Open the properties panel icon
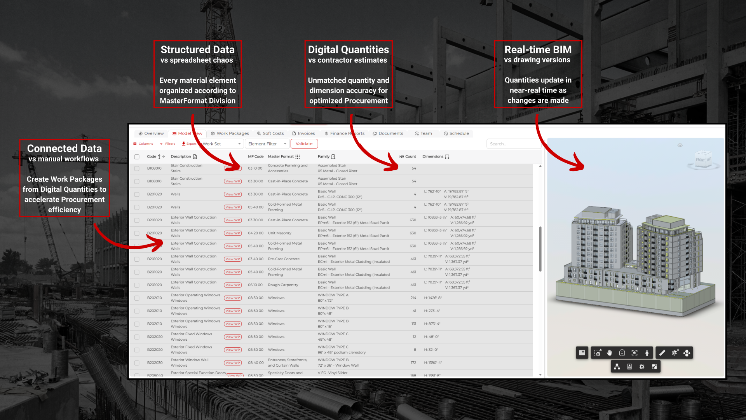The height and width of the screenshot is (420, 746). [x=629, y=367]
